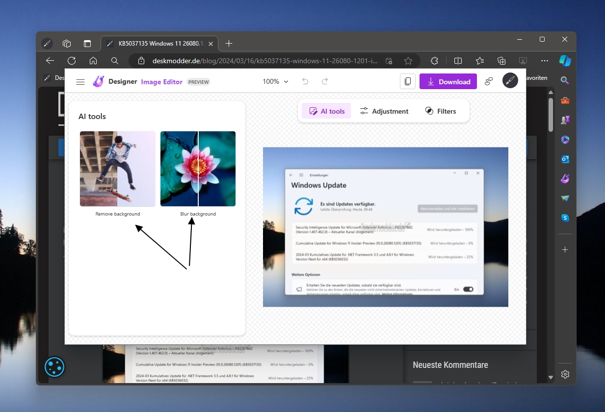View site information lock icon
605x412 pixels.
coord(141,61)
